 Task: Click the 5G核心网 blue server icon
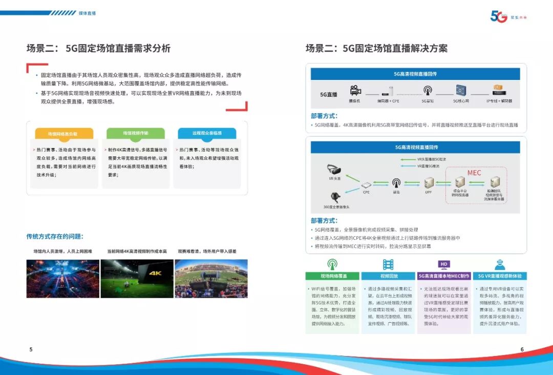click(461, 90)
